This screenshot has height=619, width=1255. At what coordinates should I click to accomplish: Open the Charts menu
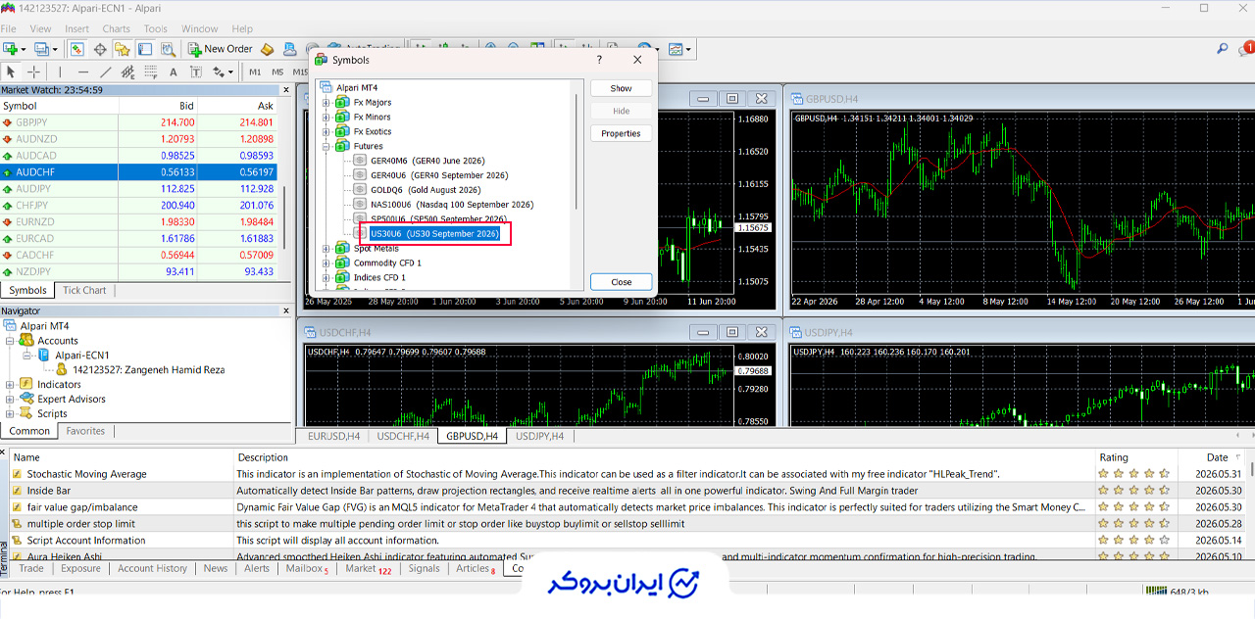pyautogui.click(x=116, y=28)
